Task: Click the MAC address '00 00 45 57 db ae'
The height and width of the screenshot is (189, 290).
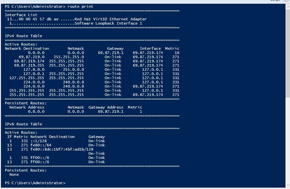Action: pos(38,19)
